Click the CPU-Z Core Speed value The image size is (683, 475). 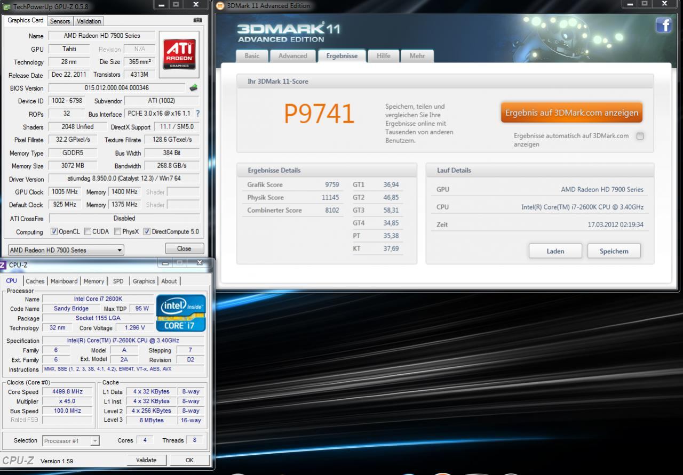coord(67,392)
